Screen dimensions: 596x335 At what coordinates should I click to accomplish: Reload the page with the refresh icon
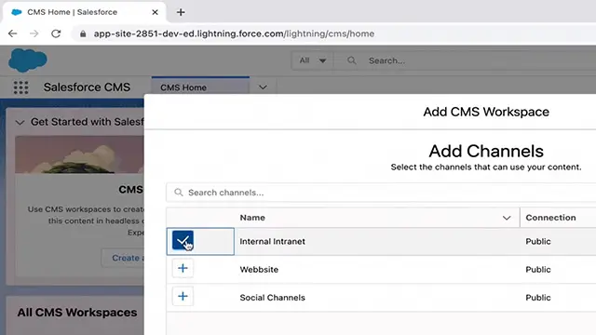[56, 33]
